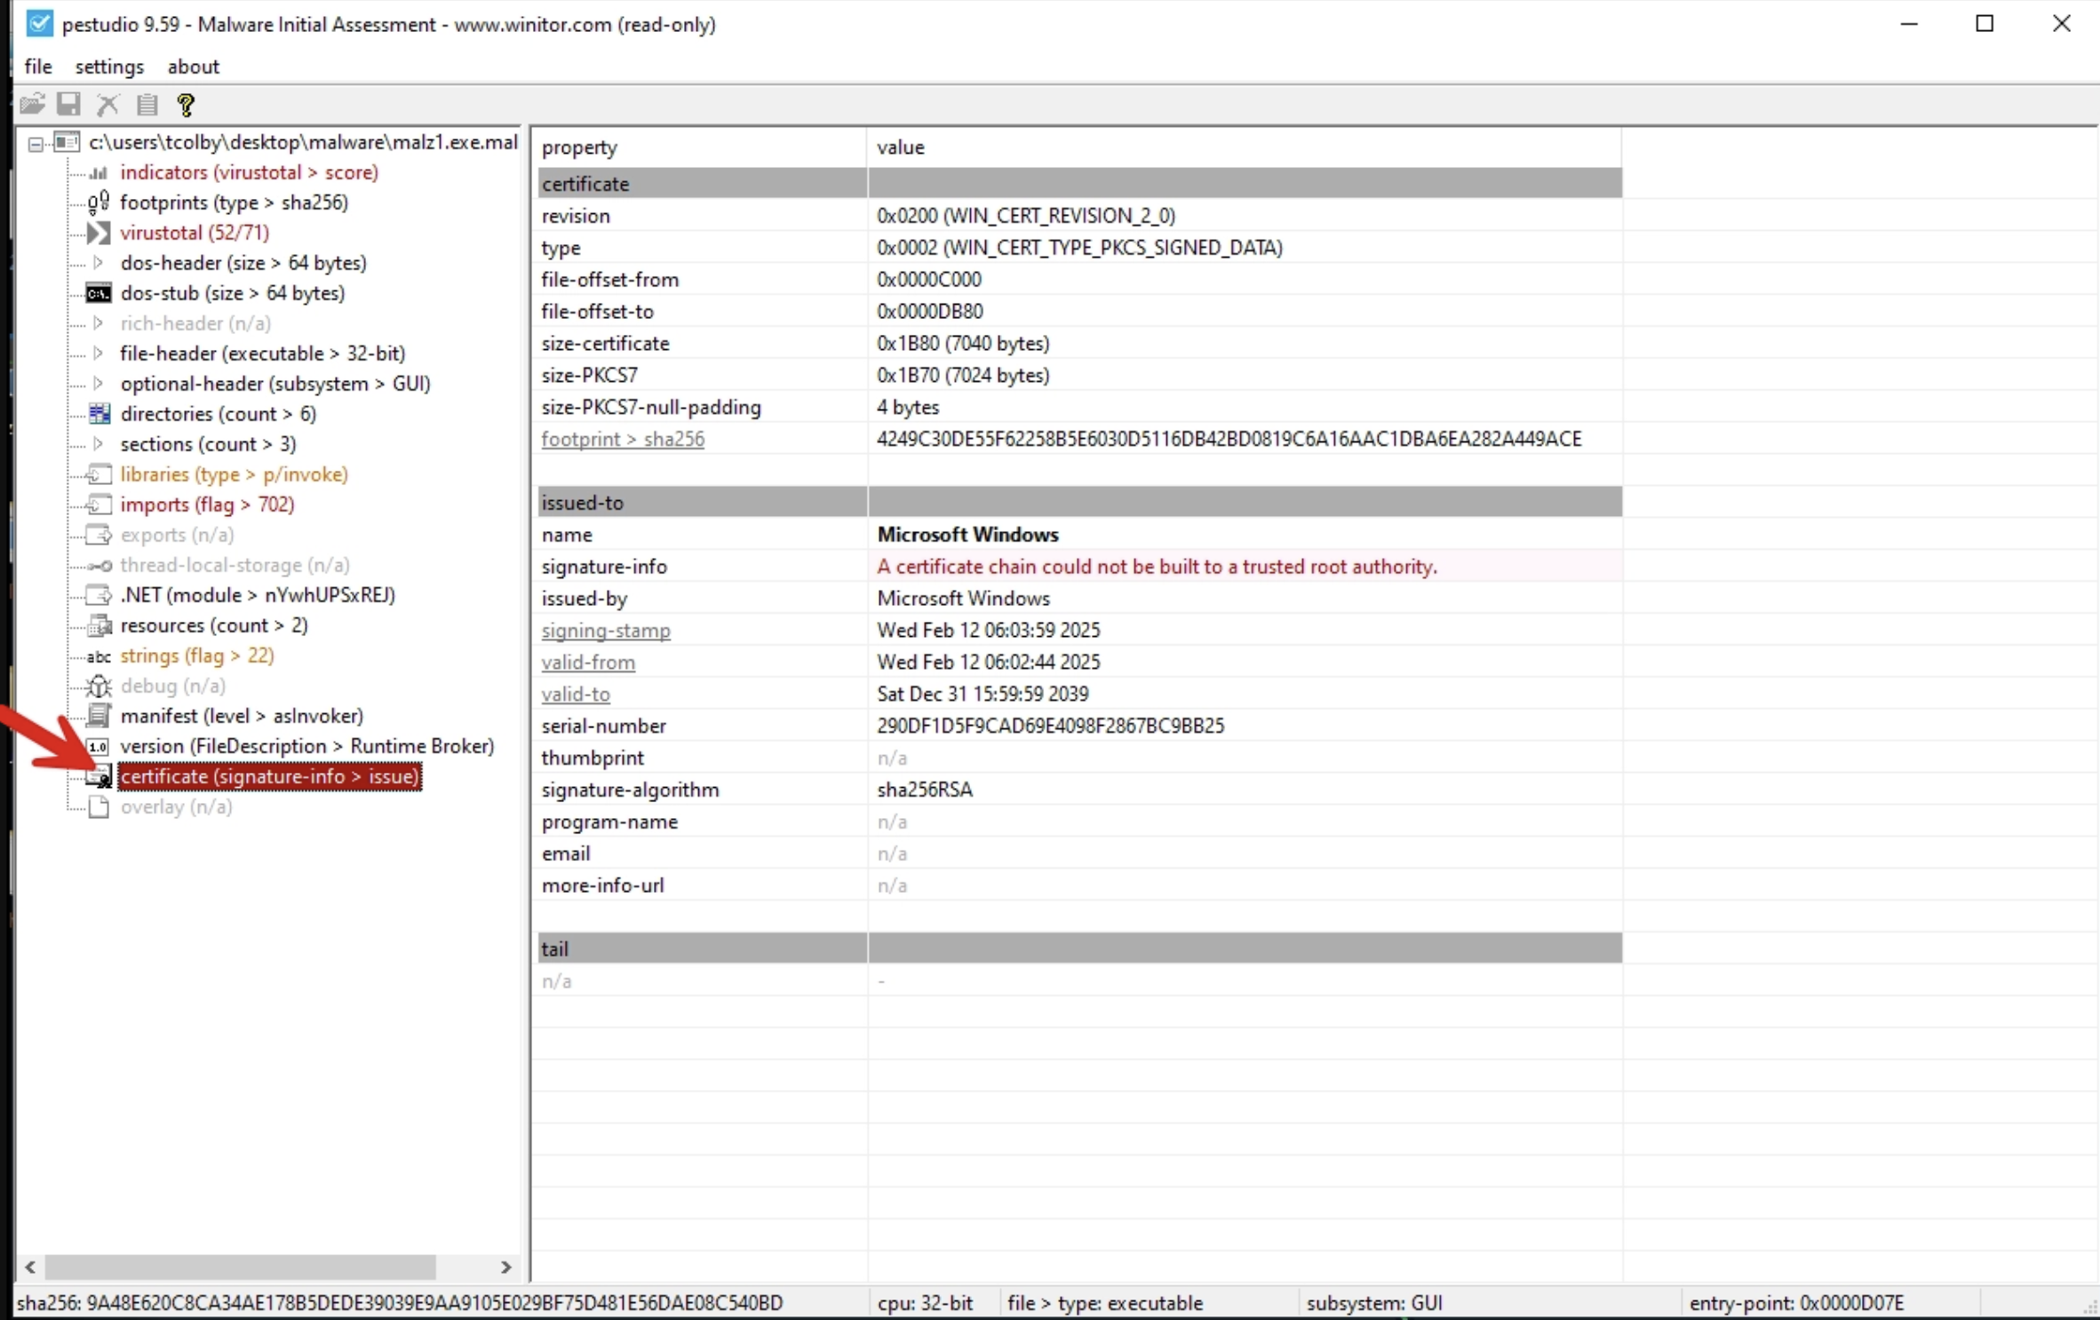Expand the file-header tree node
Image resolution: width=2100 pixels, height=1320 pixels.
tap(99, 354)
